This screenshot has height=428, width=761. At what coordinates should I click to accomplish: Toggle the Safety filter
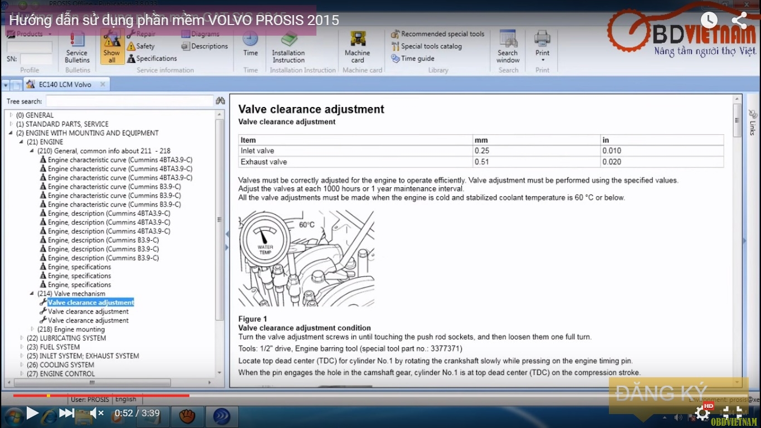[x=140, y=46]
